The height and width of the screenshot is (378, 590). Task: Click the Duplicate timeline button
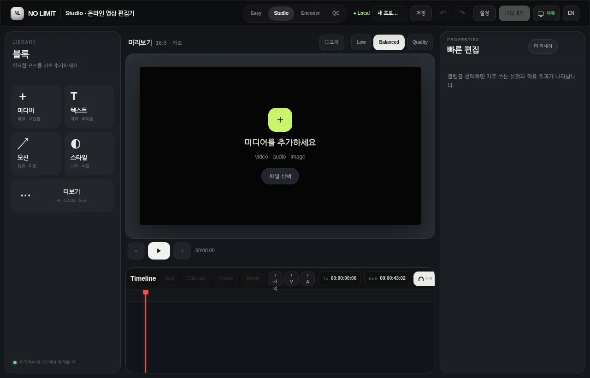pyautogui.click(x=196, y=278)
